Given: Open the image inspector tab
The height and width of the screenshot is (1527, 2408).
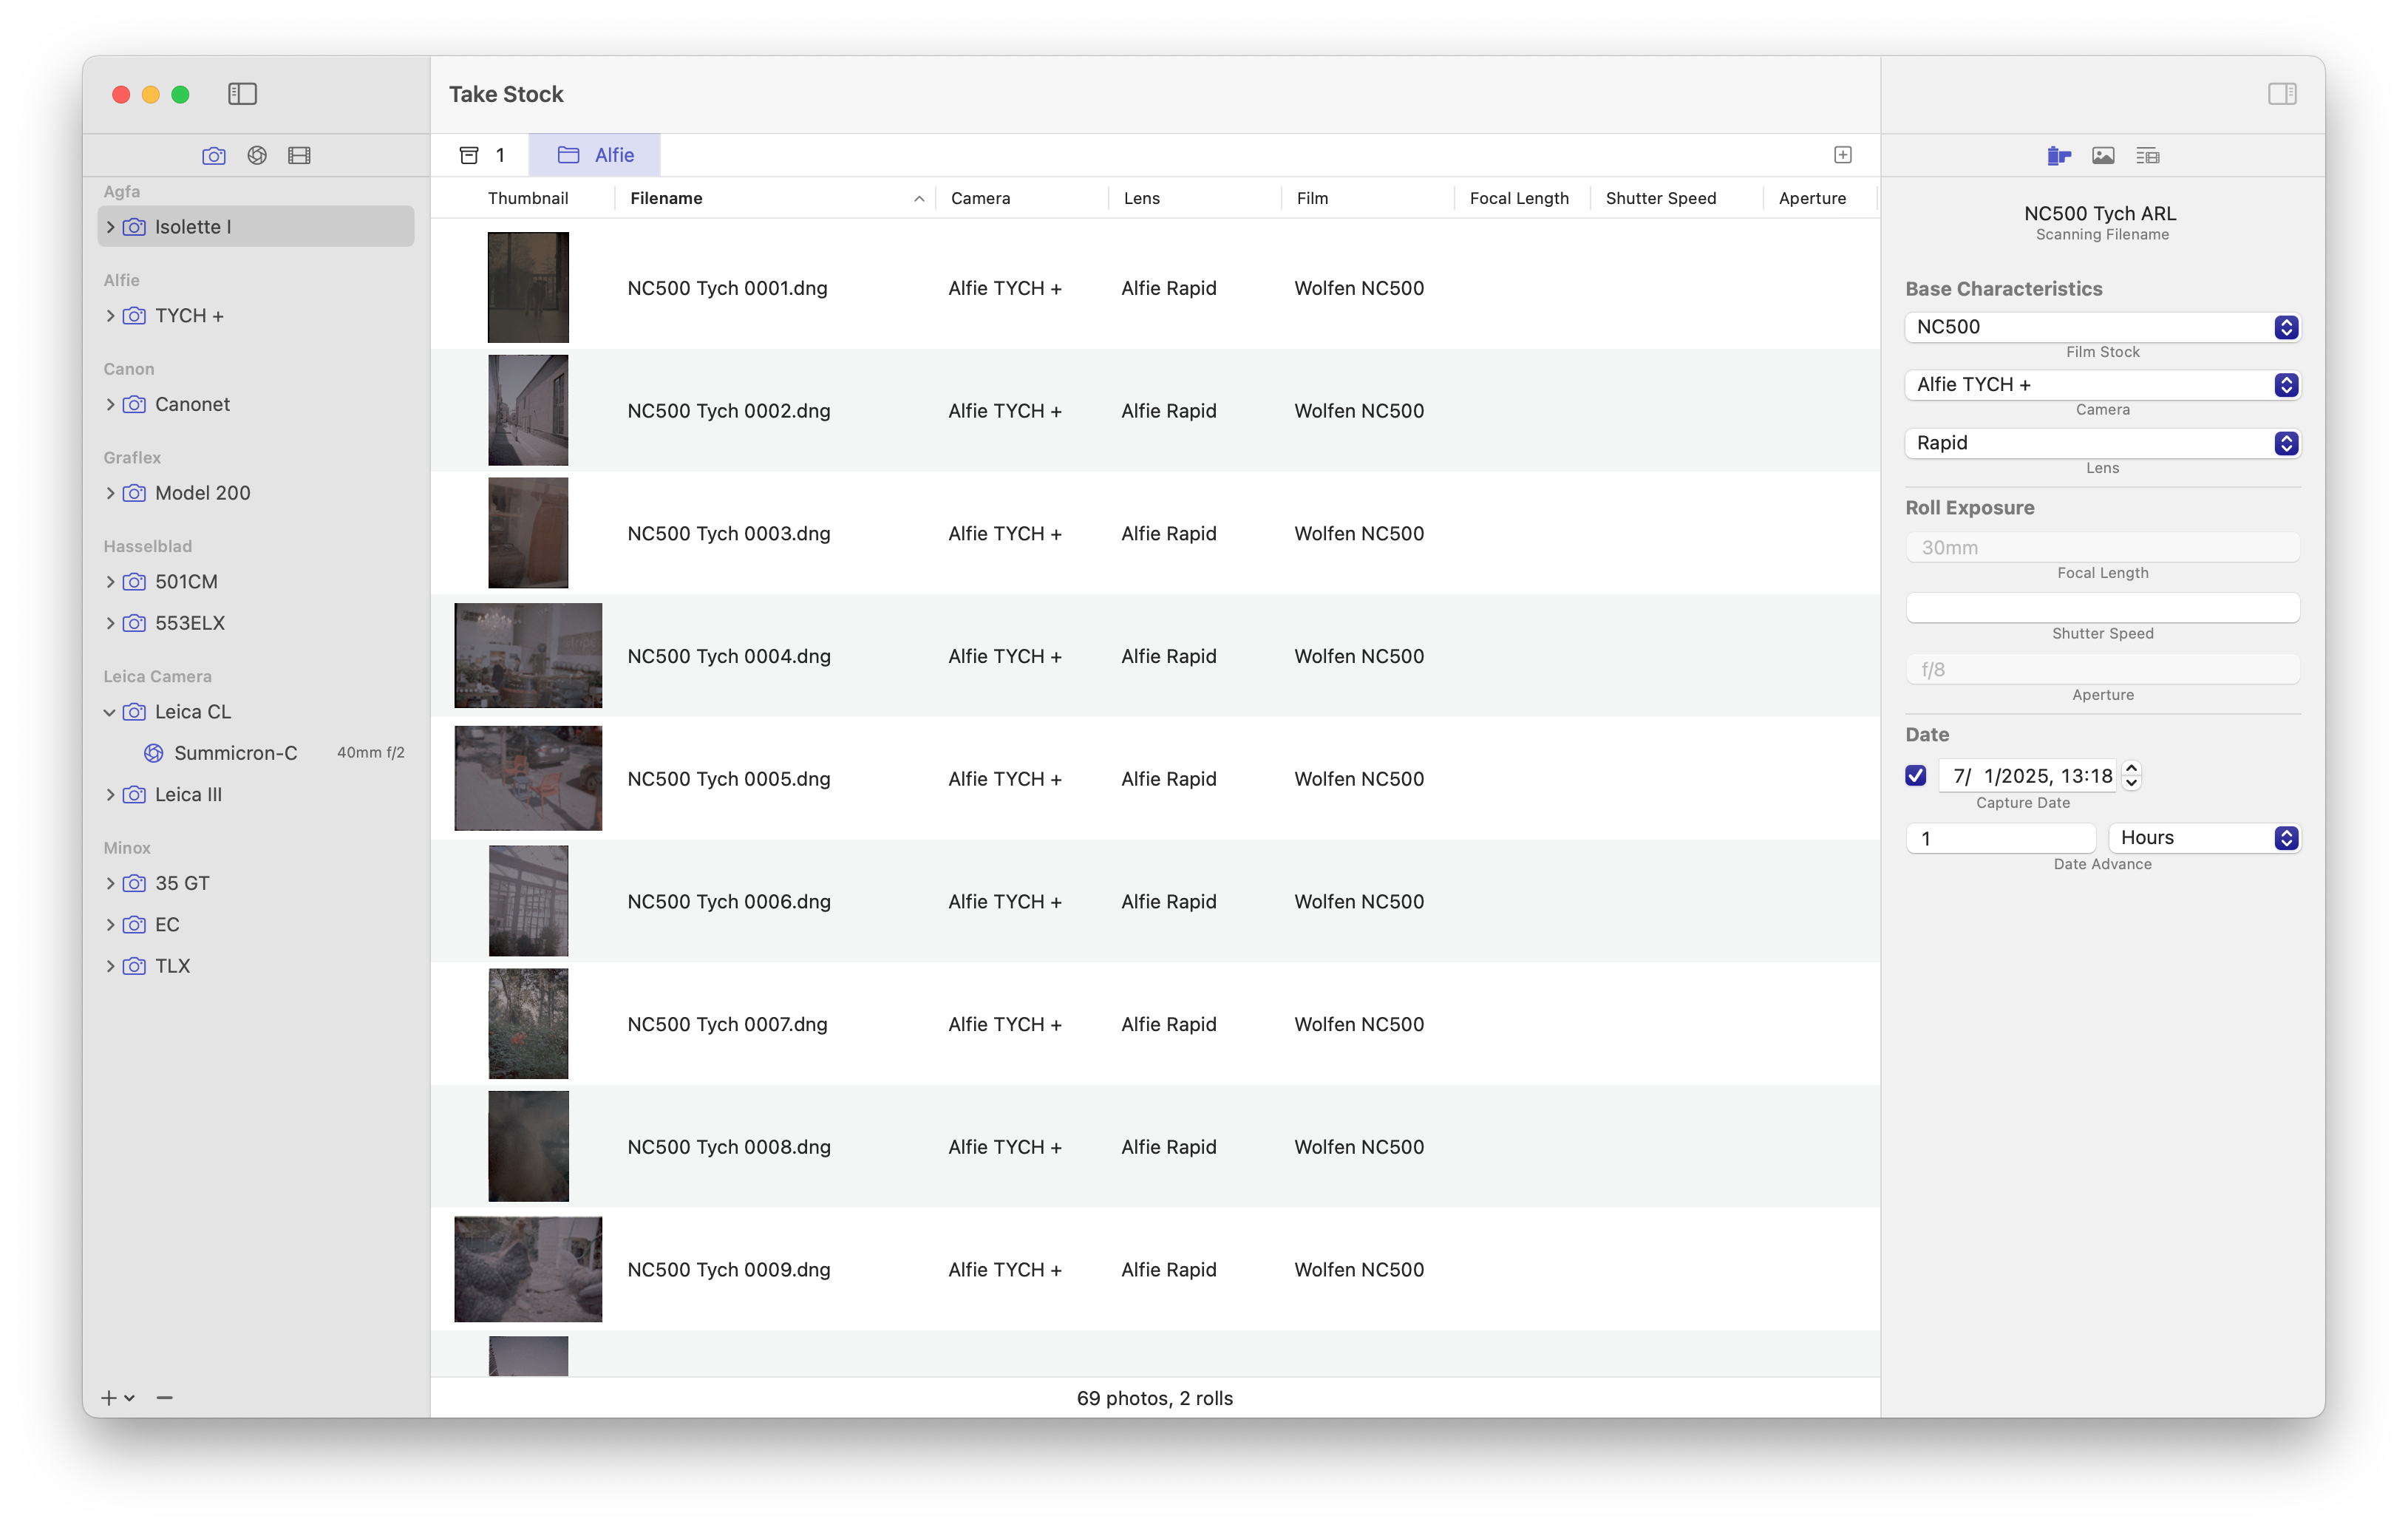Looking at the screenshot, I should point(2103,155).
